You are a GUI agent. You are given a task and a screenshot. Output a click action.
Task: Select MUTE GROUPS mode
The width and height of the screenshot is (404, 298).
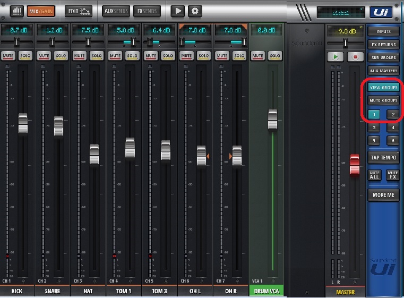coord(383,100)
